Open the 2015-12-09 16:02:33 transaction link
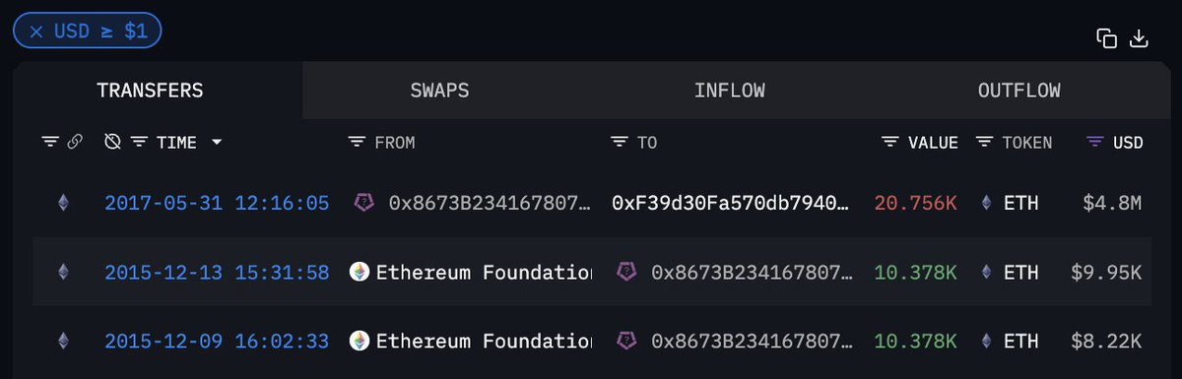This screenshot has width=1182, height=379. click(x=217, y=342)
